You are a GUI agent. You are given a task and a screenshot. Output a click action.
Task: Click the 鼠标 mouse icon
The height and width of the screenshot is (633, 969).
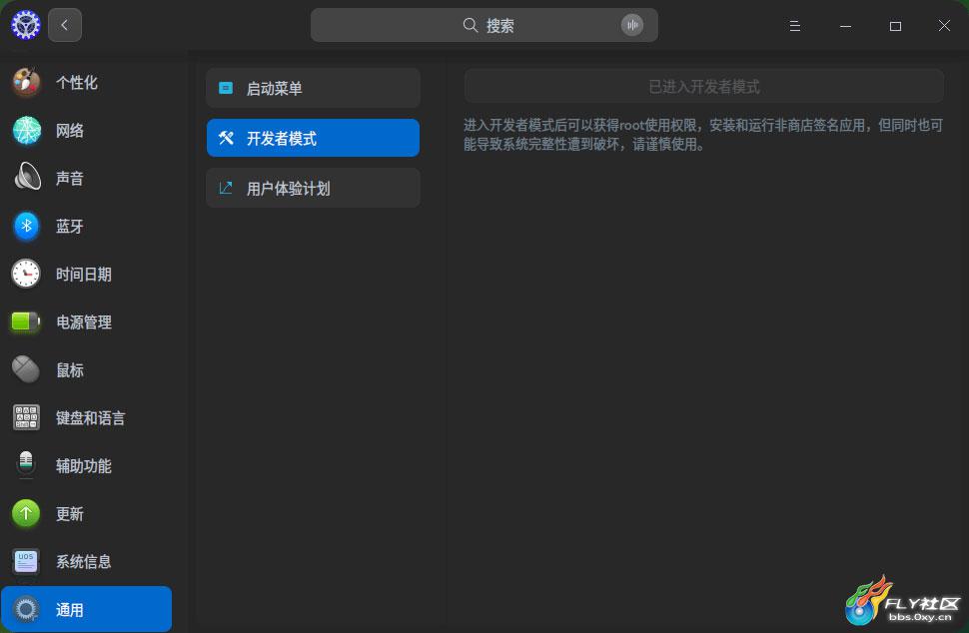coord(26,369)
